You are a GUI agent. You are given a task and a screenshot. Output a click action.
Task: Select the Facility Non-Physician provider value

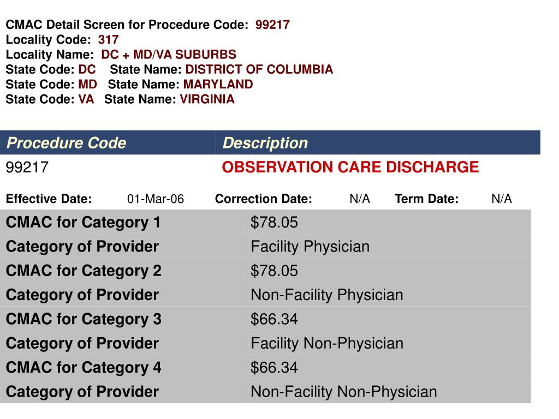coord(327,344)
